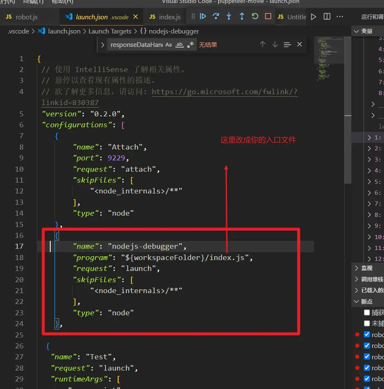This screenshot has height=389, width=384.
Task: Switch to the robot.js tab
Action: click(26, 17)
